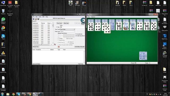Launch the StarCraft II shortcut

77,3
